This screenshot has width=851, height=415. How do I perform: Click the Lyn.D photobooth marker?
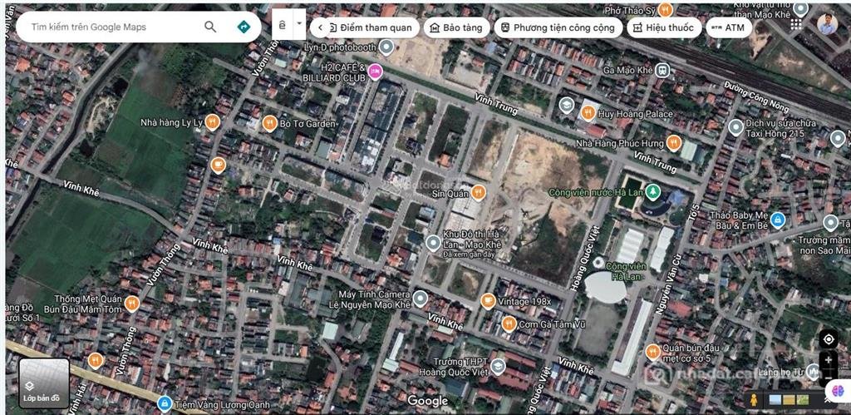[x=386, y=47]
